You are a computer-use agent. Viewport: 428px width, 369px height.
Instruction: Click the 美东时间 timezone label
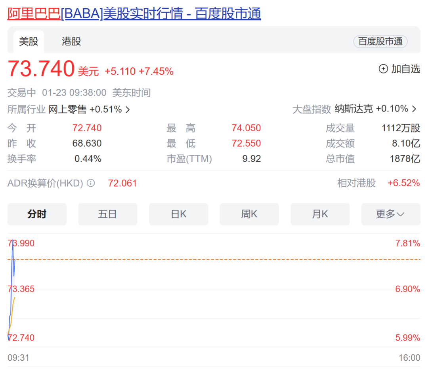coord(132,93)
